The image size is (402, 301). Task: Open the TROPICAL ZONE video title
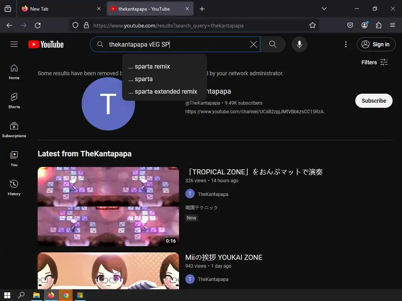coord(254,172)
